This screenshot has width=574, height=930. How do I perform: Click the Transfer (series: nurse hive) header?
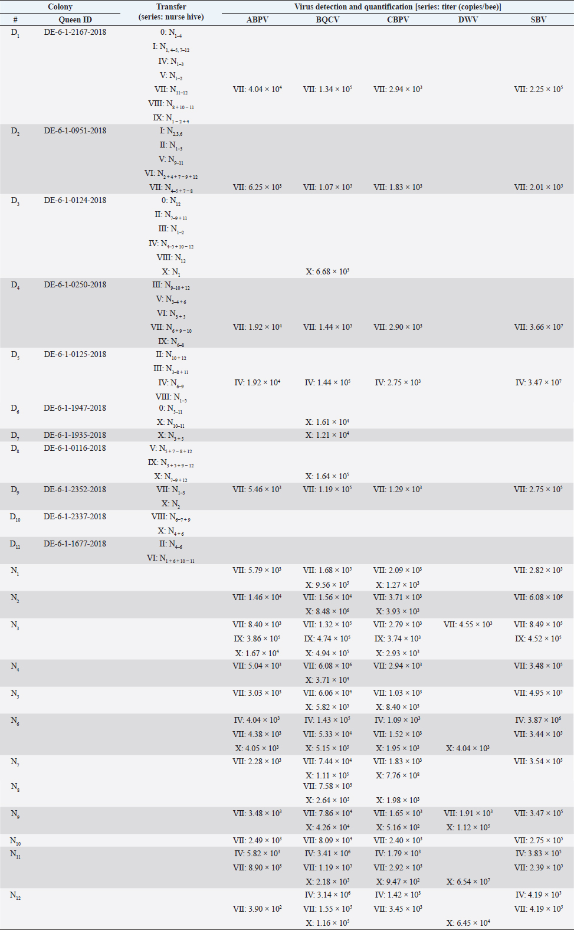171,12
